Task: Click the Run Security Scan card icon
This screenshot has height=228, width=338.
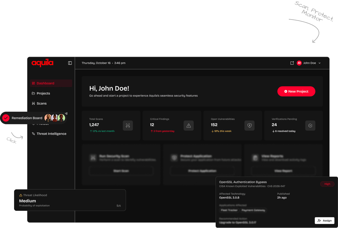Action: [x=93, y=158]
